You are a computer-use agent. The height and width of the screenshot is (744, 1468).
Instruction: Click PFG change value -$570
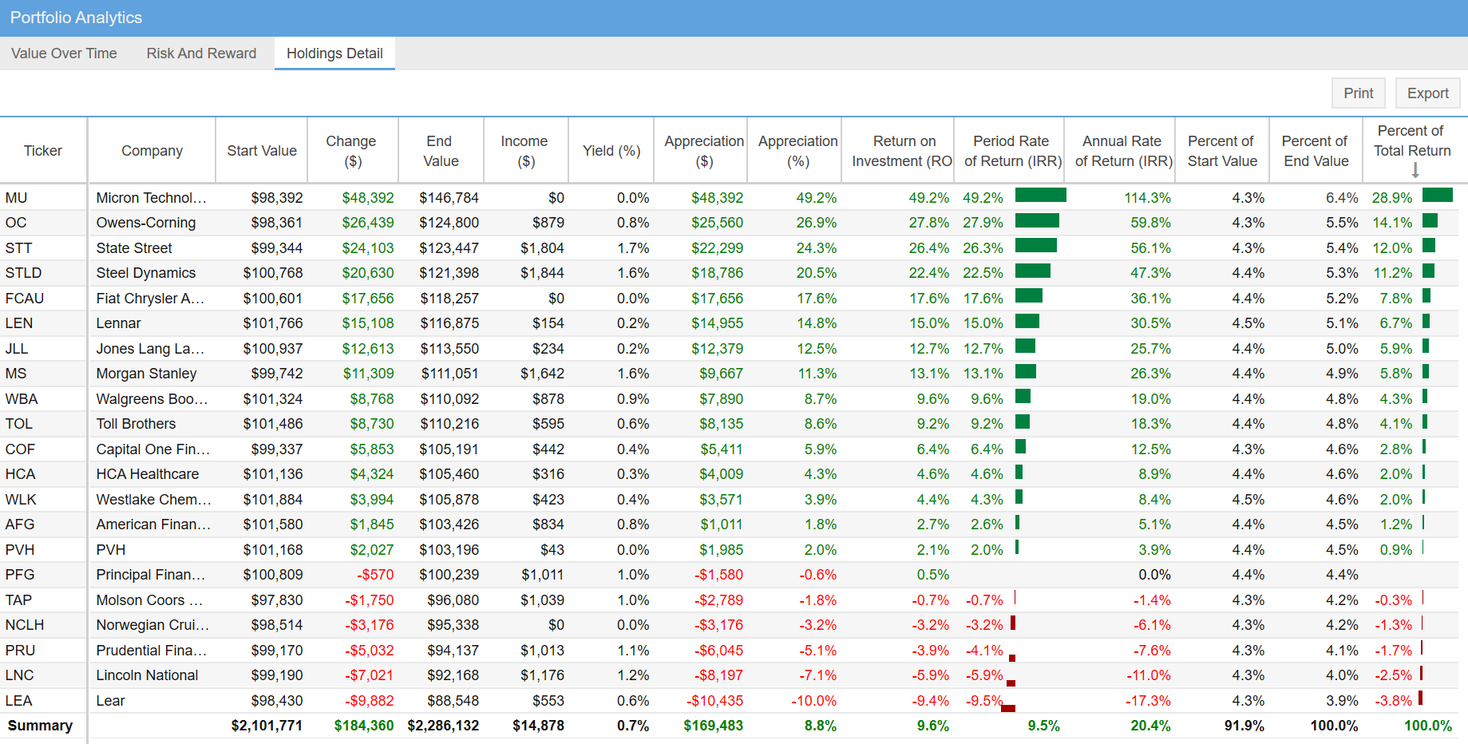375,575
